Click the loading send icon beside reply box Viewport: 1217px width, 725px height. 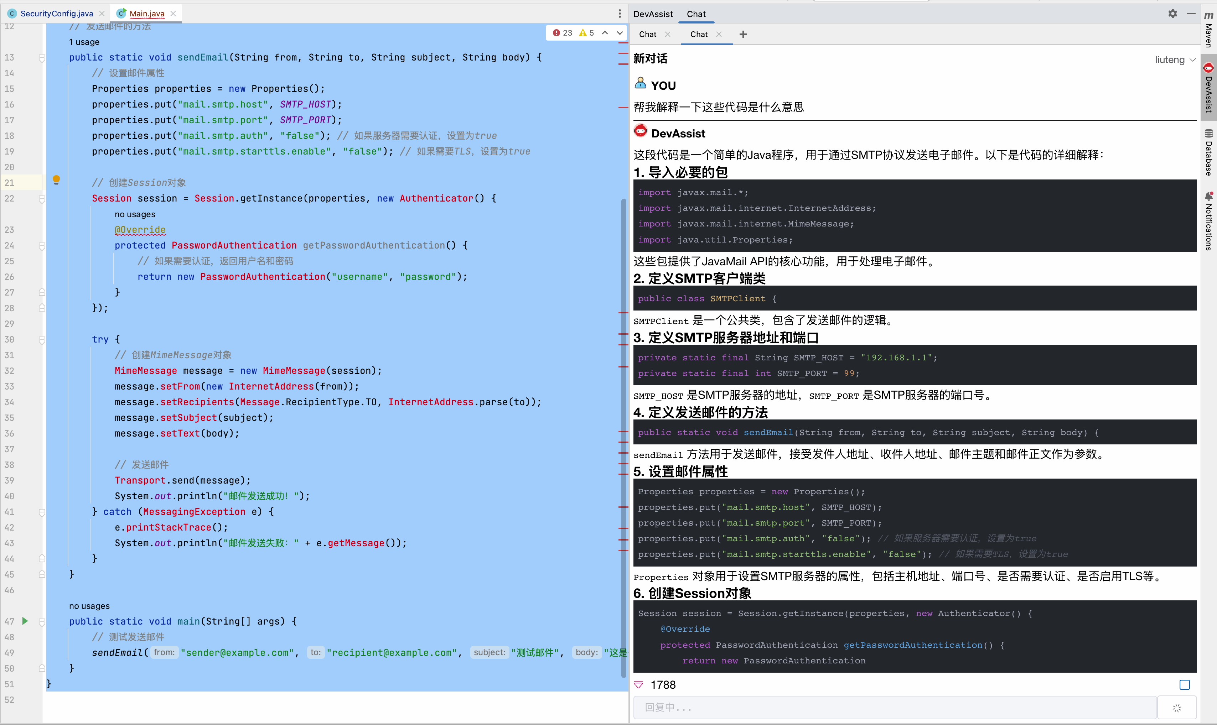tap(1177, 708)
